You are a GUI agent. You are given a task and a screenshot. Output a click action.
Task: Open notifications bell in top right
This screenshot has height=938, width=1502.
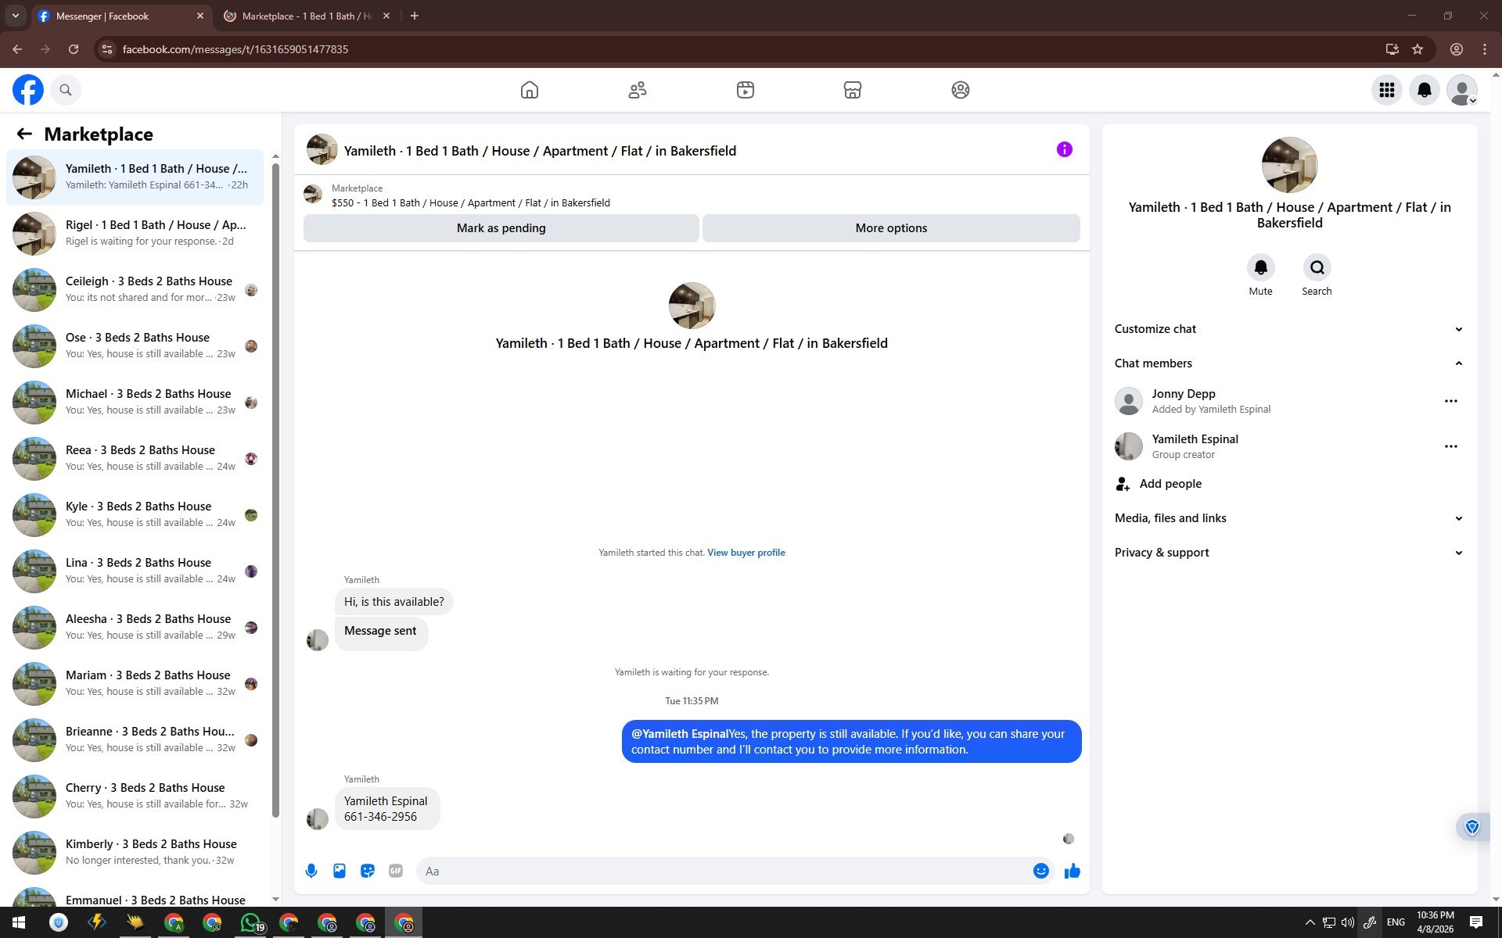point(1424,90)
